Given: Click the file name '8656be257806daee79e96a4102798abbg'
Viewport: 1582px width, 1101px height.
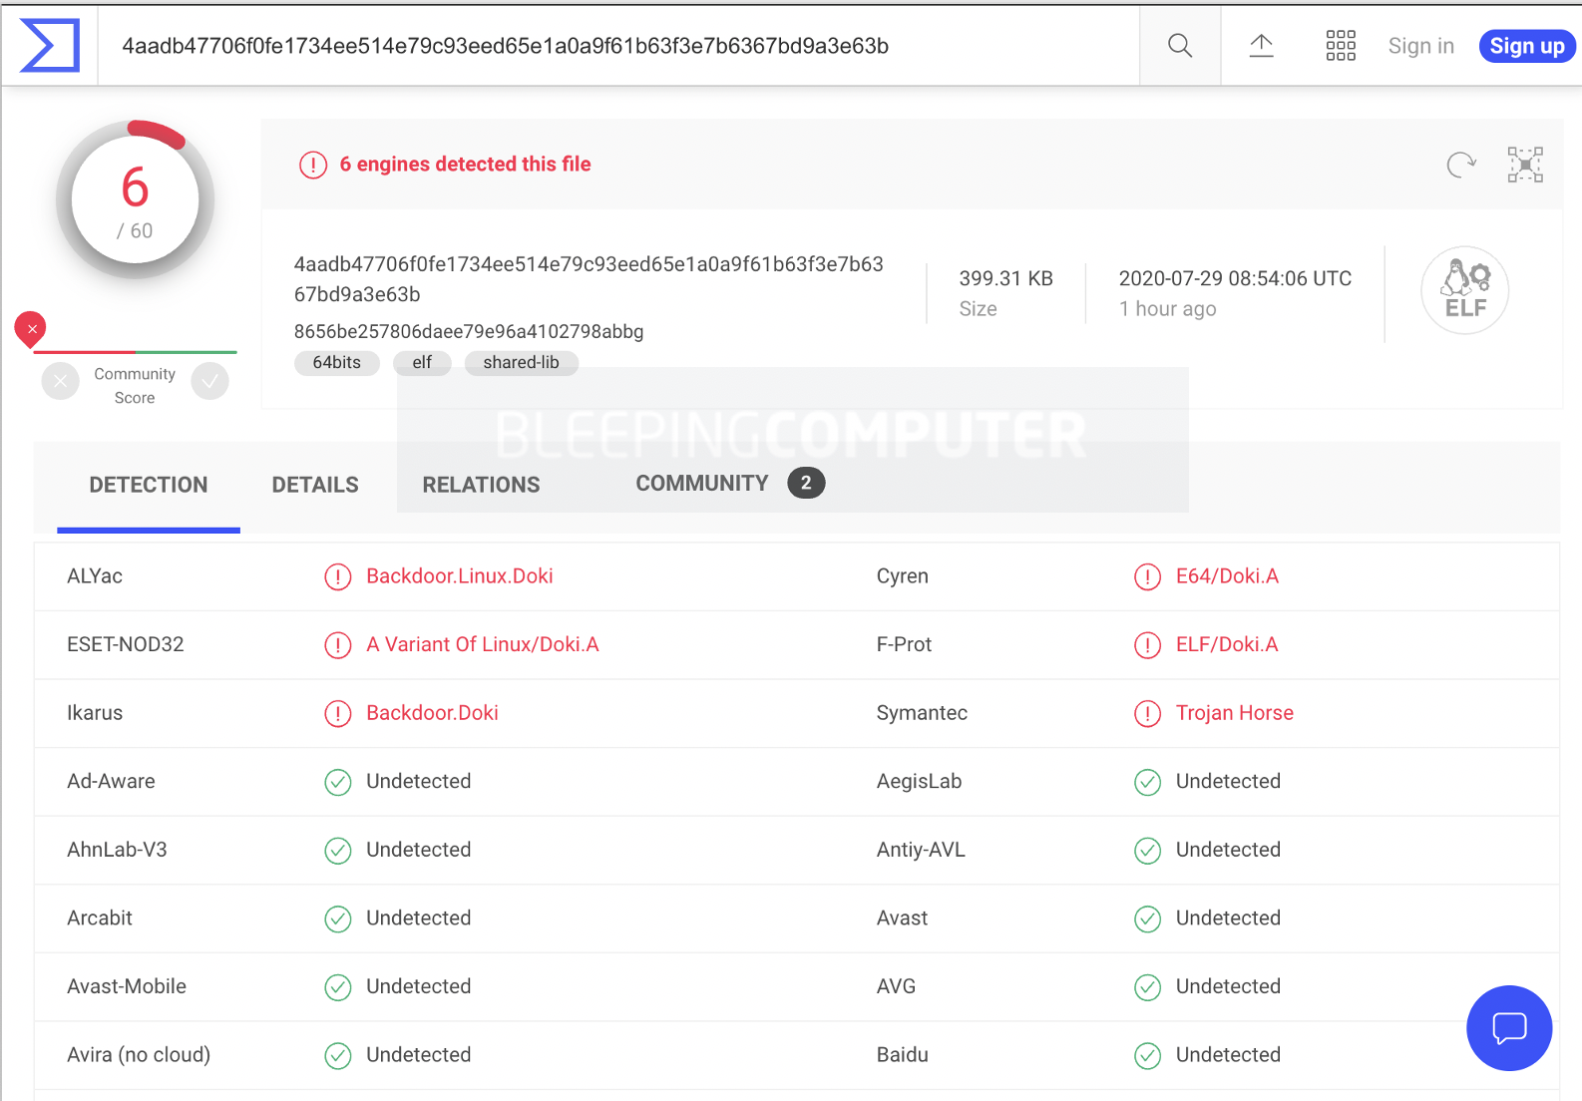Looking at the screenshot, I should tap(469, 332).
